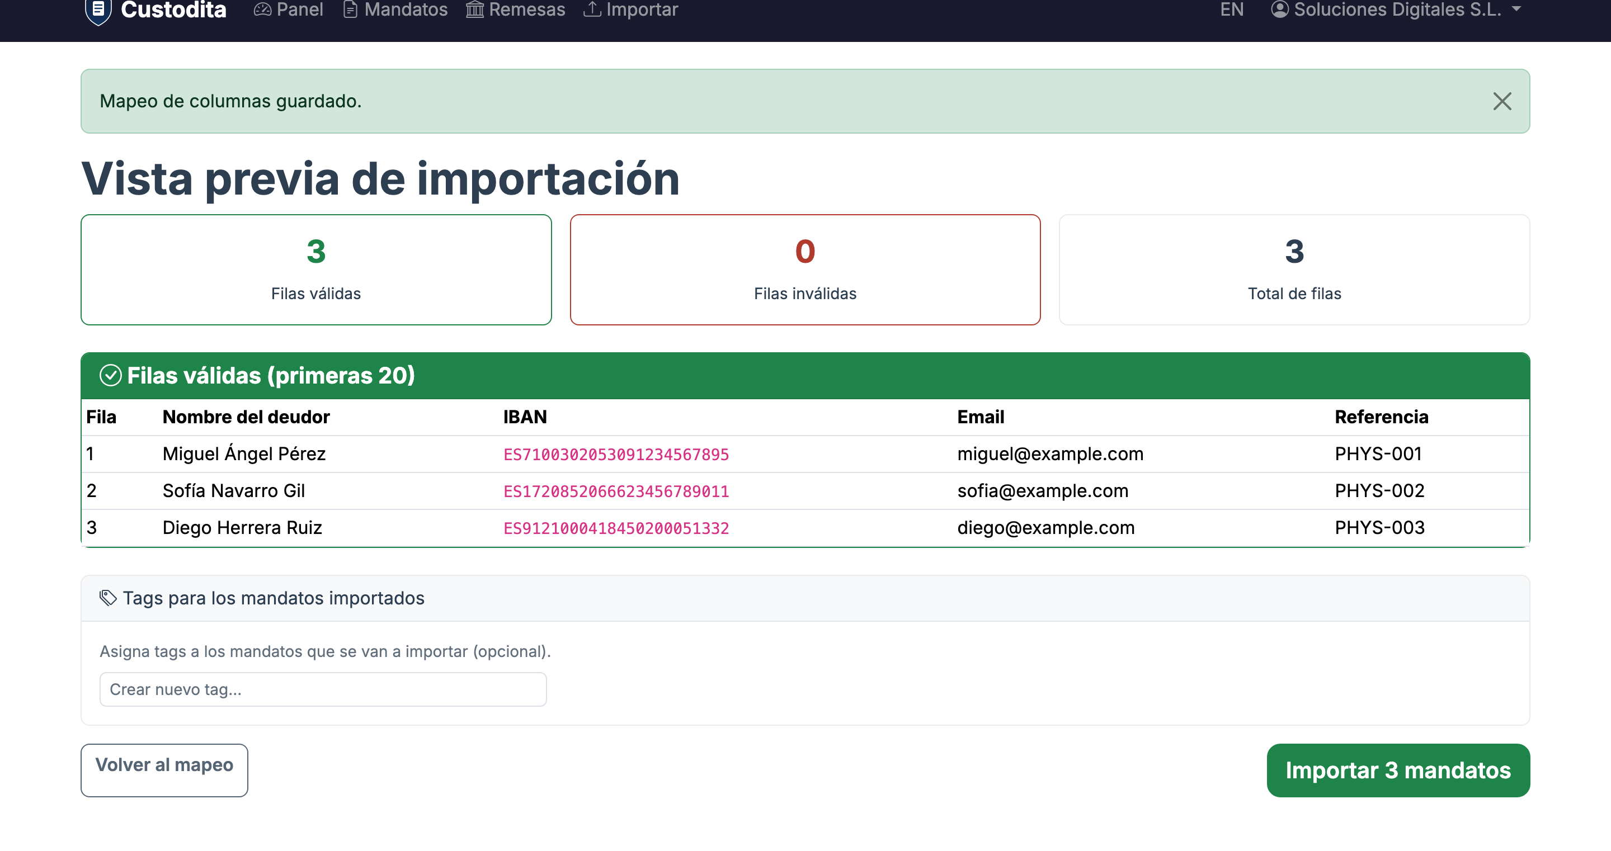Image resolution: width=1611 pixels, height=851 pixels.
Task: Click the Remesas bank icon
Action: point(474,10)
